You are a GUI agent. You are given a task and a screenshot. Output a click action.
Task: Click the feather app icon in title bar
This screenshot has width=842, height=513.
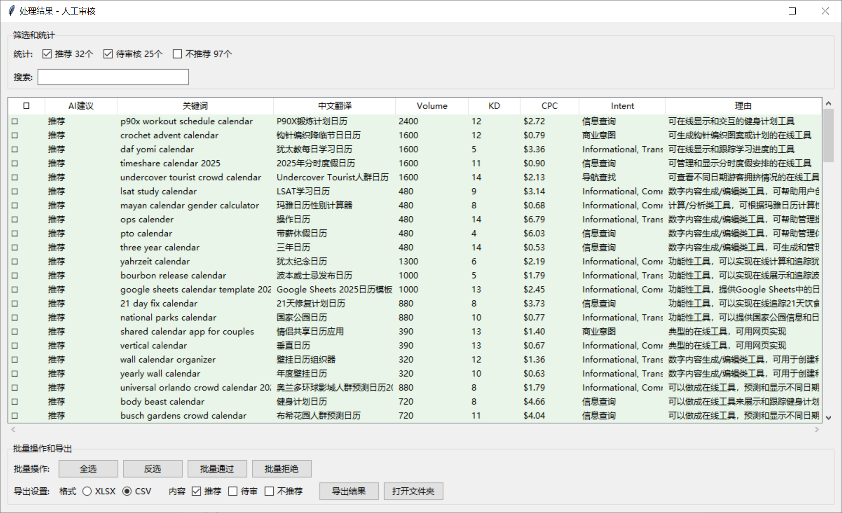(x=11, y=11)
